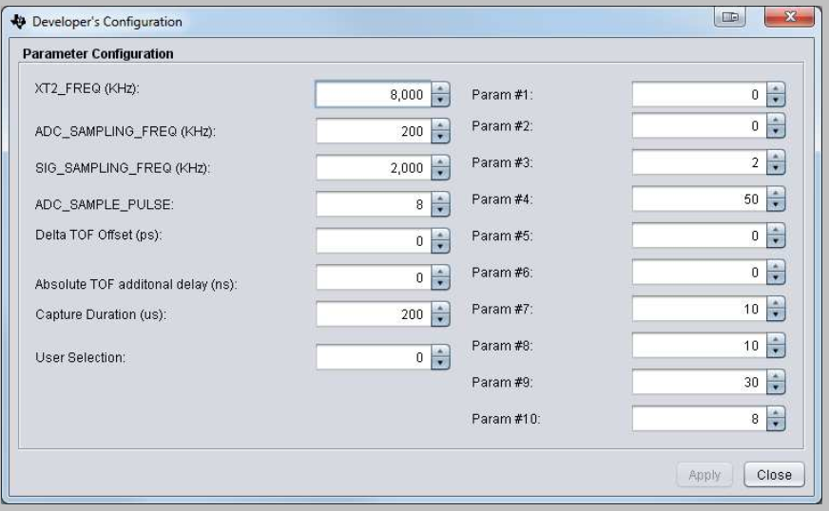Decrease the ADC_SAMPLING_FREQ (KHz) value
Screen dimensions: 829x511
(x=440, y=138)
